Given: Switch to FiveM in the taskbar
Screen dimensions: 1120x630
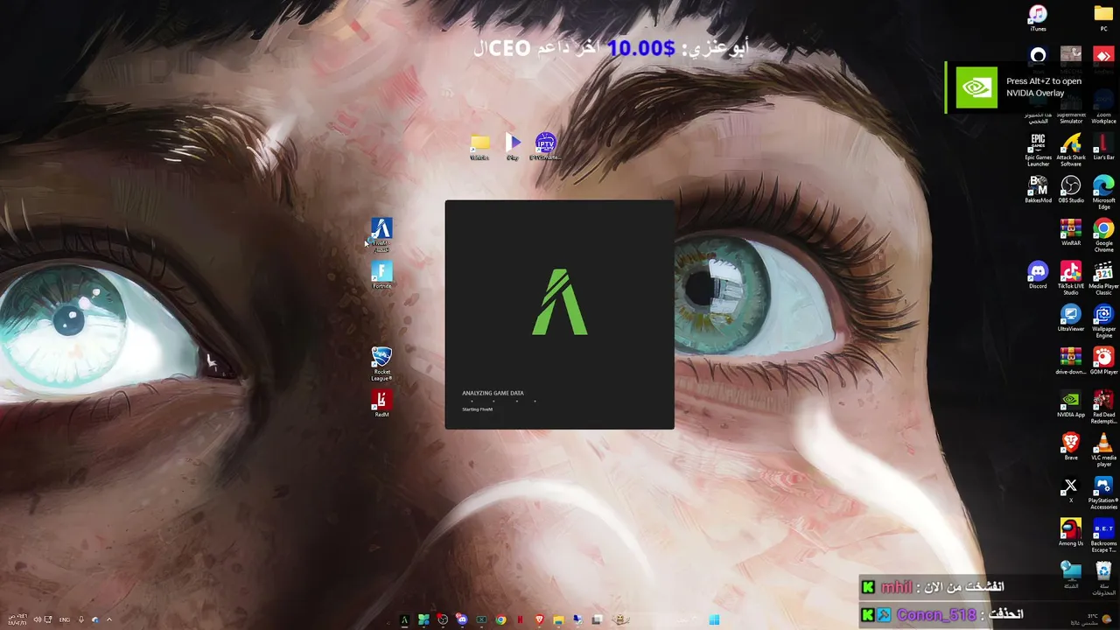Looking at the screenshot, I should pos(404,620).
